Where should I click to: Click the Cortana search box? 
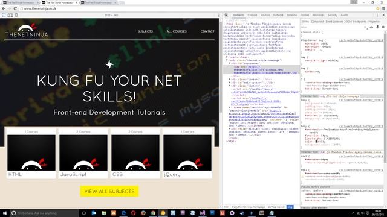[44, 213]
